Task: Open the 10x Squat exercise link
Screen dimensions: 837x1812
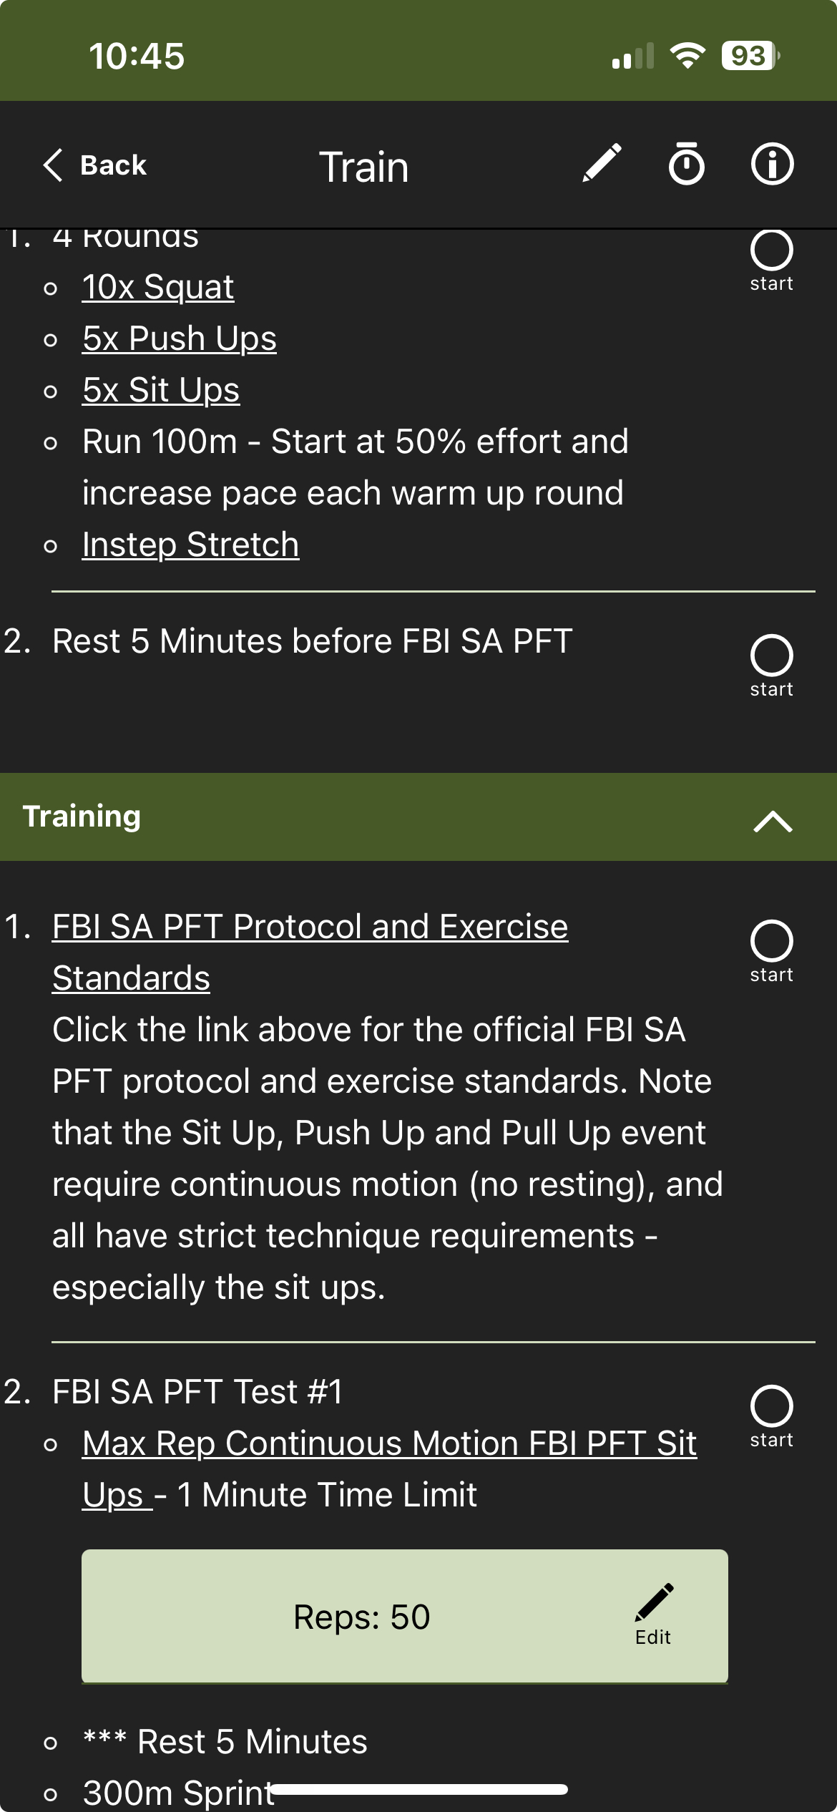Action: pyautogui.click(x=158, y=287)
